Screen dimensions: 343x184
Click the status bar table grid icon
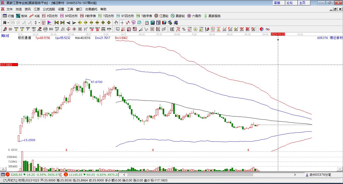coord(3,174)
